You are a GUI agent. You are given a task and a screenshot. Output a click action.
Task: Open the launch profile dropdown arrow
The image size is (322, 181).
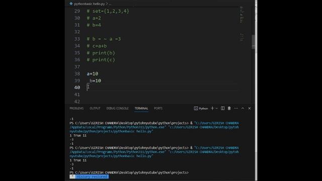[x=217, y=109]
